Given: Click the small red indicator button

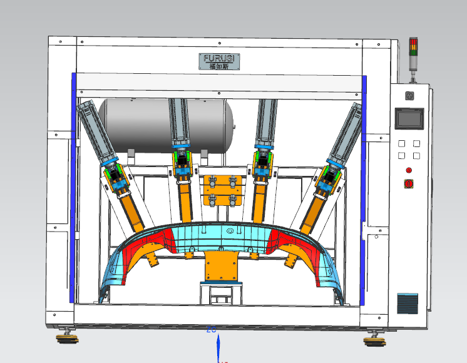Looking at the screenshot, I should coord(409,170).
